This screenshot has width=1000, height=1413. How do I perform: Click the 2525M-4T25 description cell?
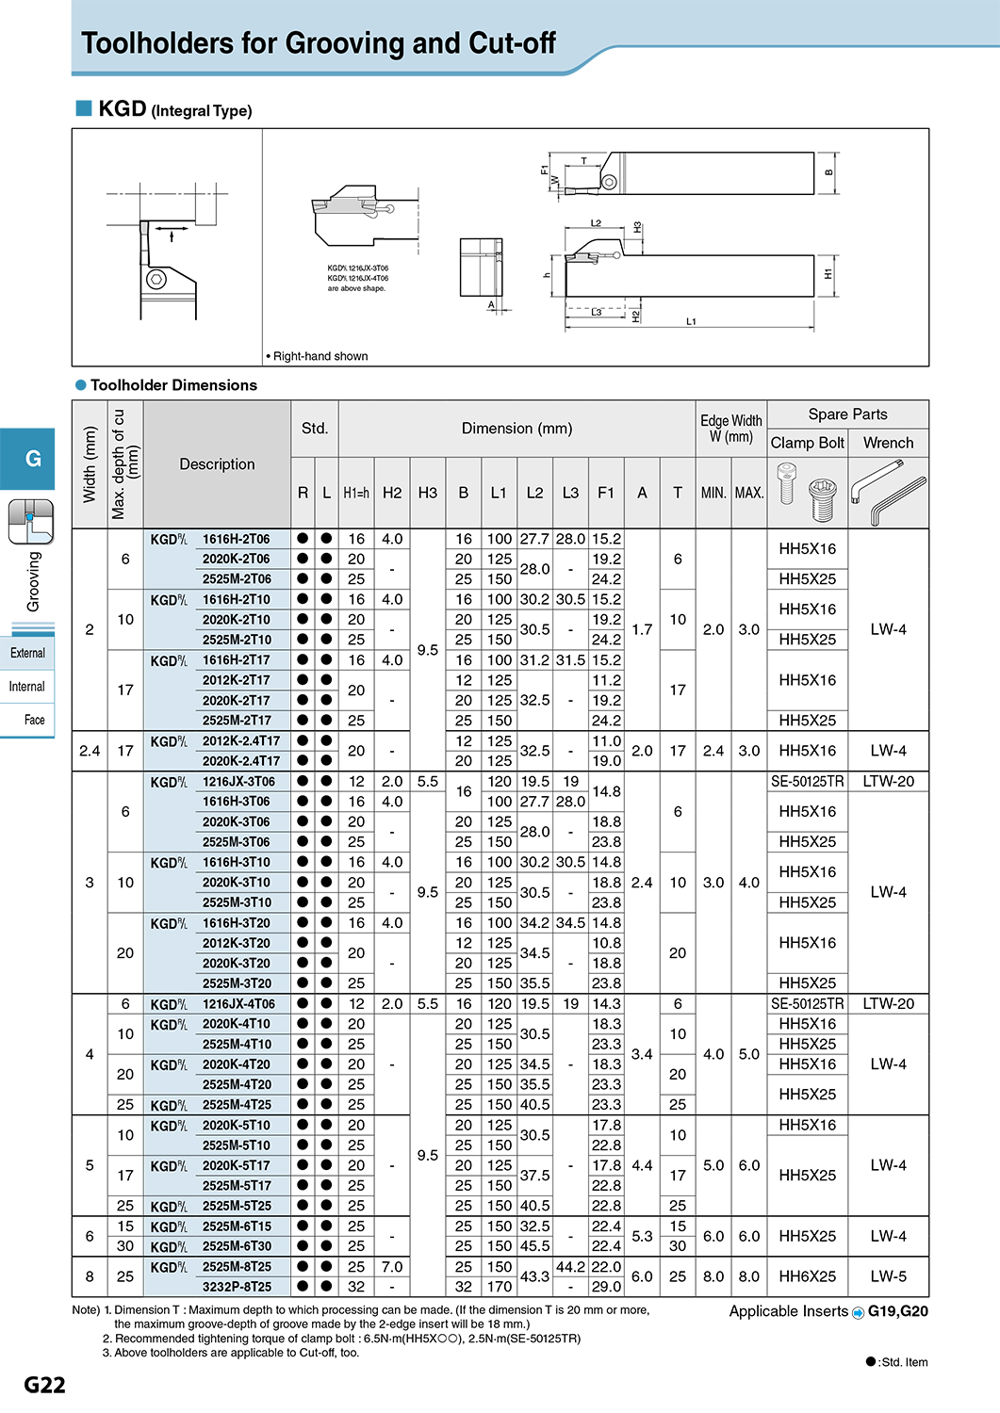(237, 1105)
